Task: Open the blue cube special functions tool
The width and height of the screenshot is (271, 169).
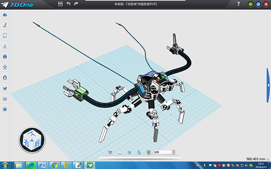Action: pyautogui.click(x=5, y=57)
